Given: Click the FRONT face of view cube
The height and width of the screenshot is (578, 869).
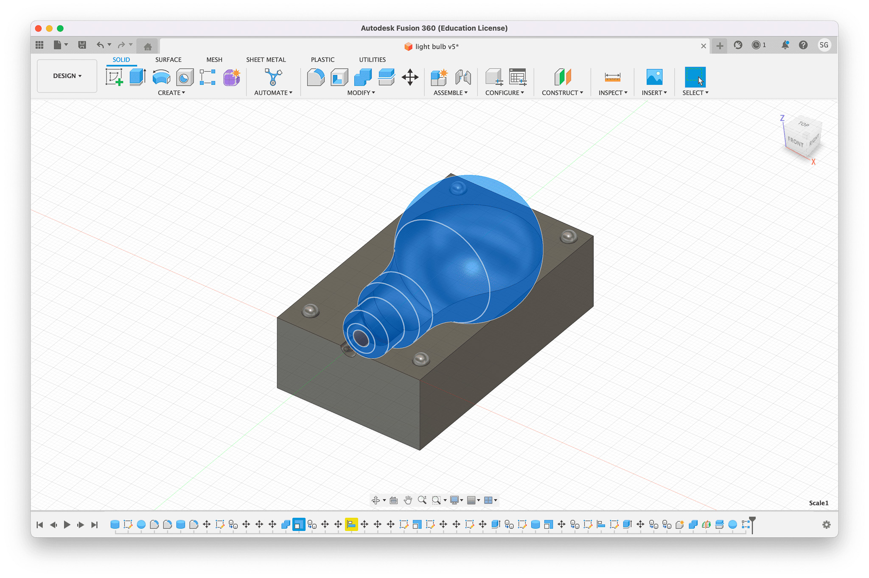Looking at the screenshot, I should [x=795, y=142].
